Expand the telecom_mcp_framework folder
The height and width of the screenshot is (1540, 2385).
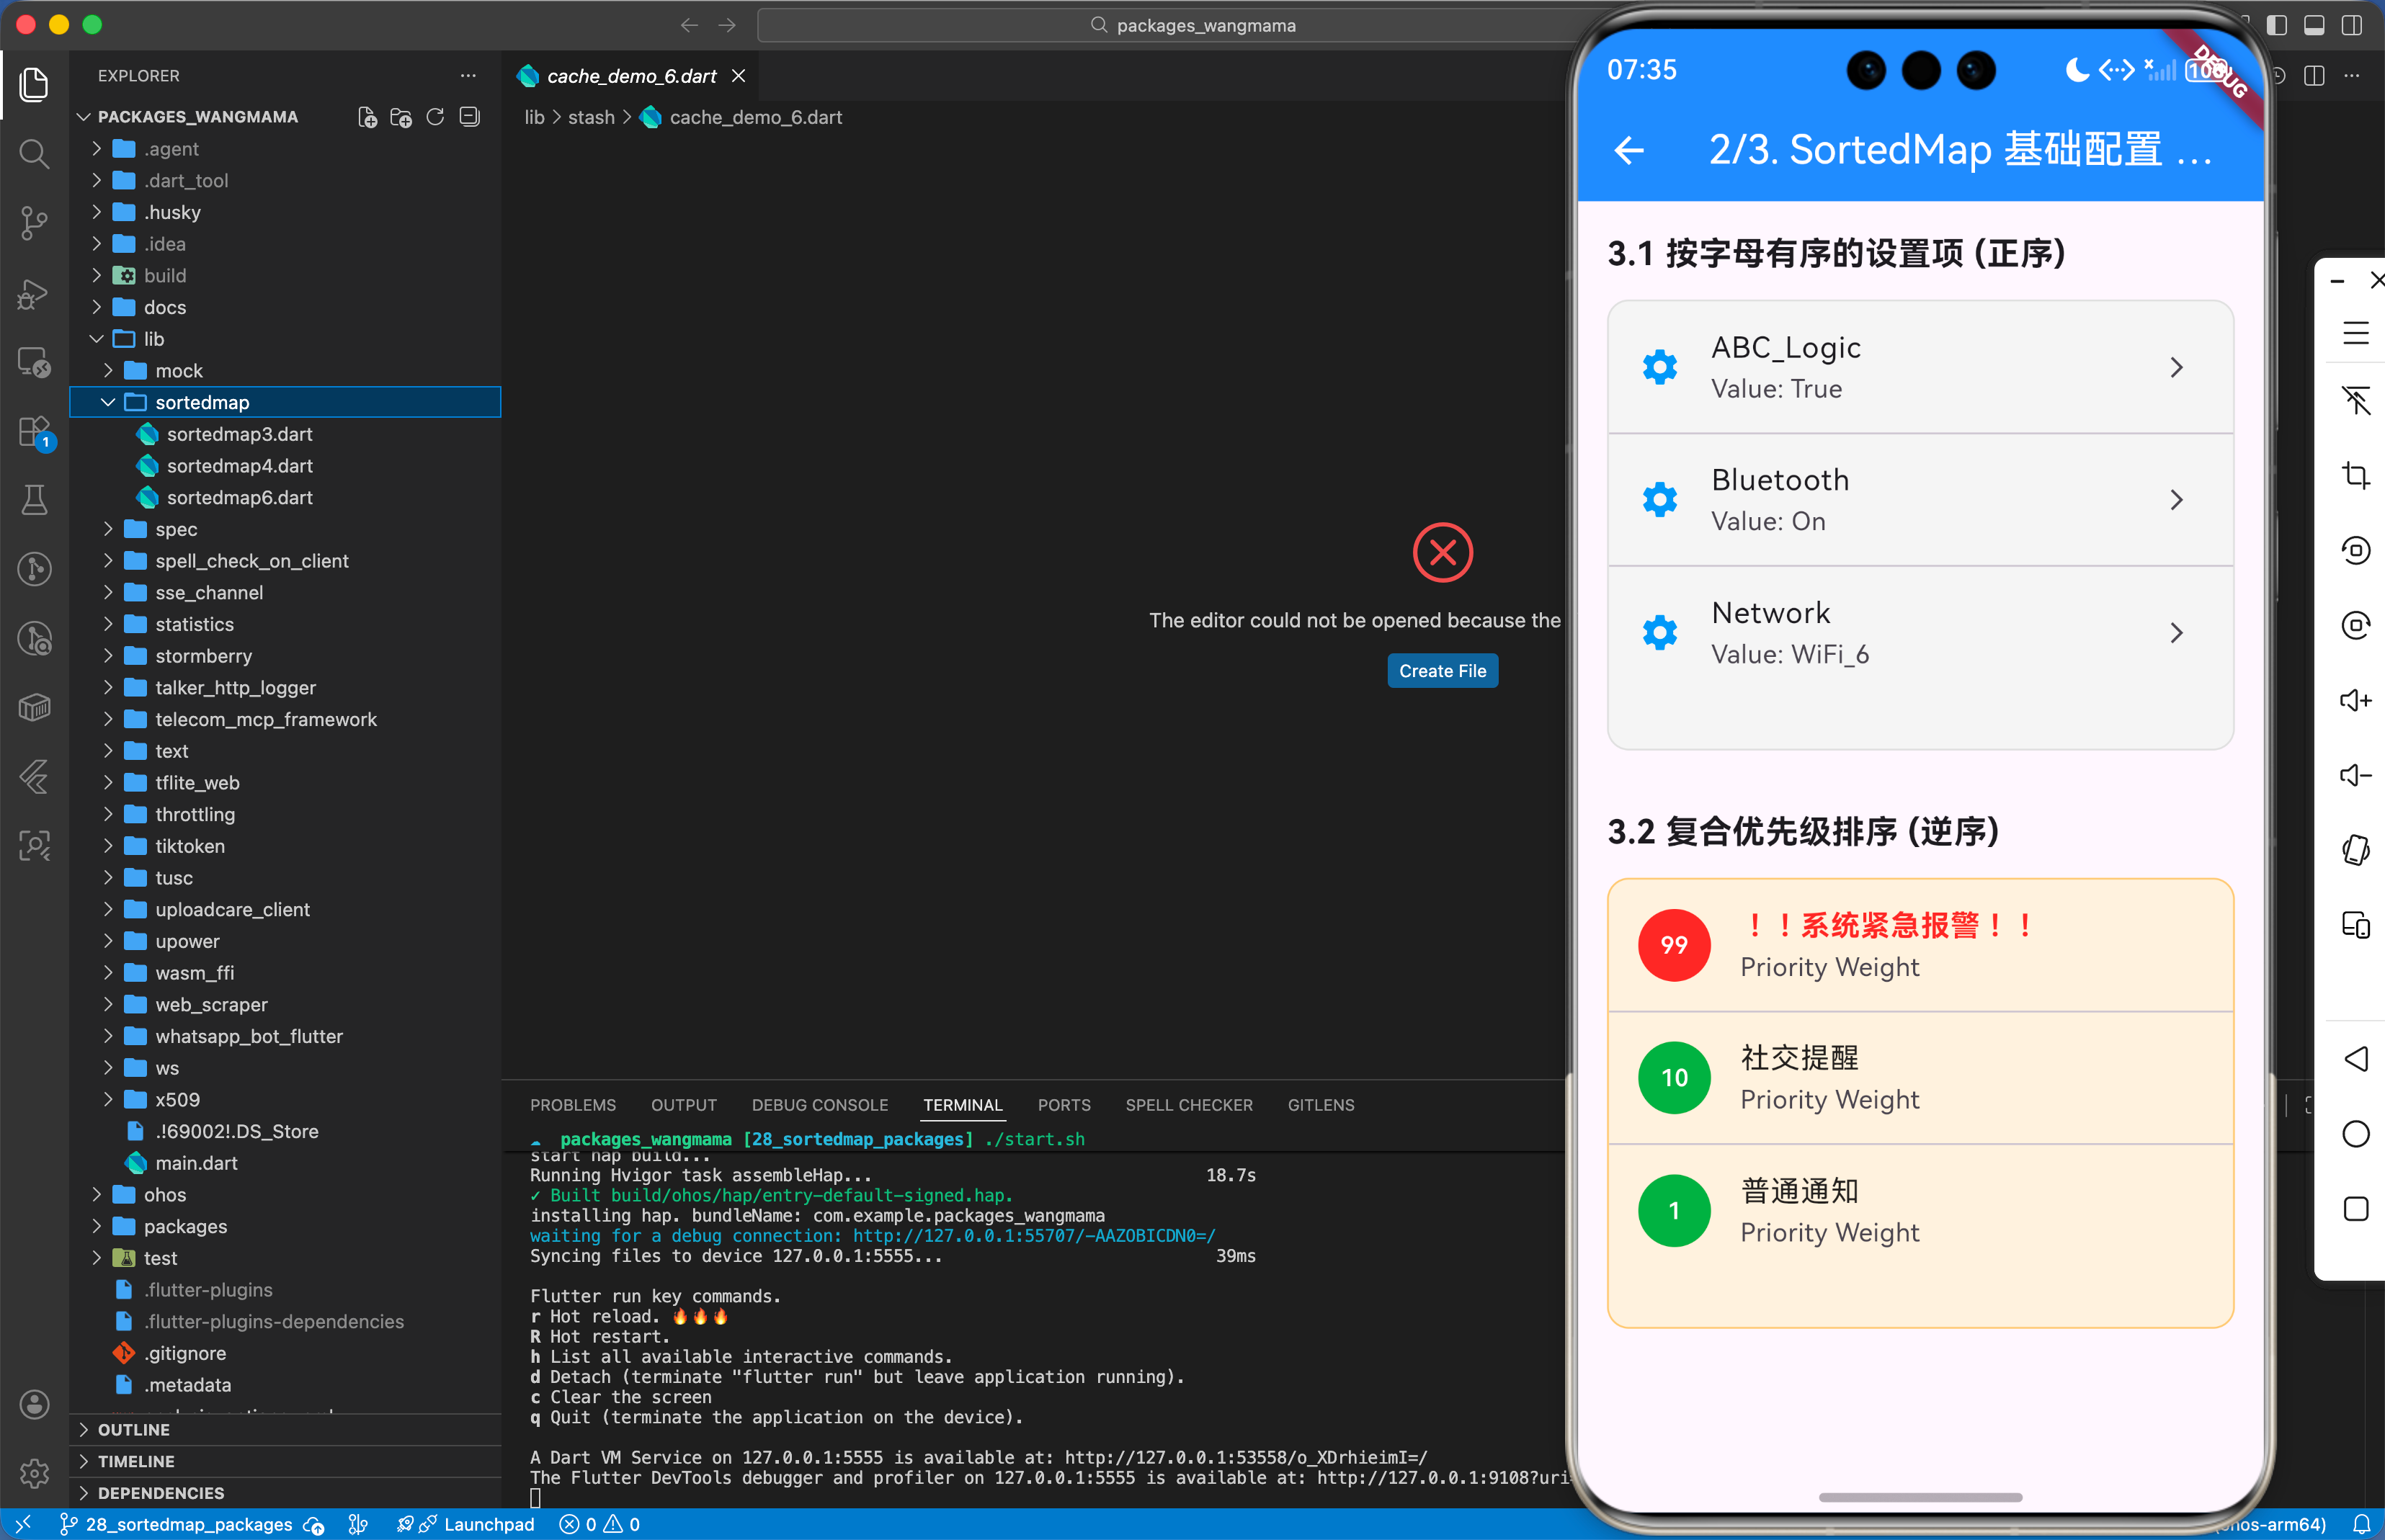click(x=265, y=719)
